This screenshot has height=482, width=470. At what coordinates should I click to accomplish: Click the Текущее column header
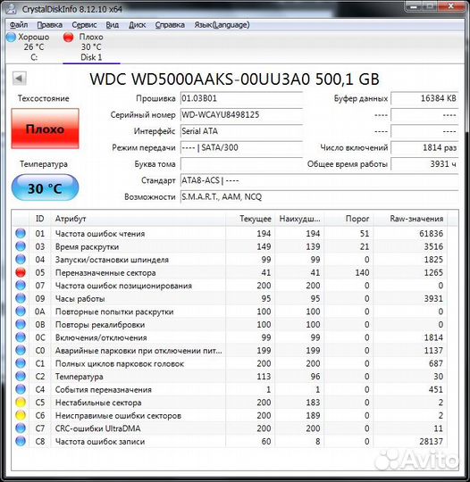250,219
